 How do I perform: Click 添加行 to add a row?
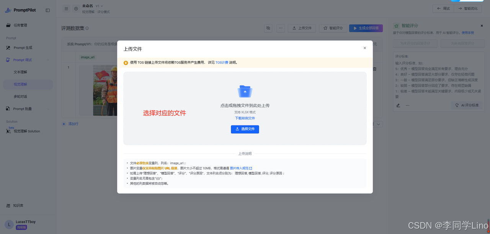pos(70,124)
